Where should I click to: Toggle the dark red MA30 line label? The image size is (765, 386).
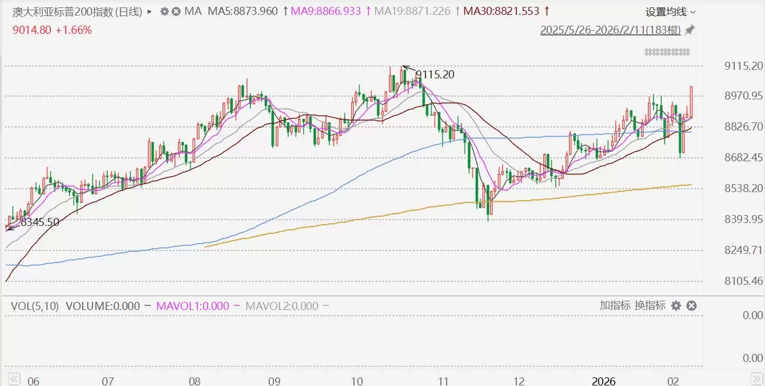pos(502,11)
